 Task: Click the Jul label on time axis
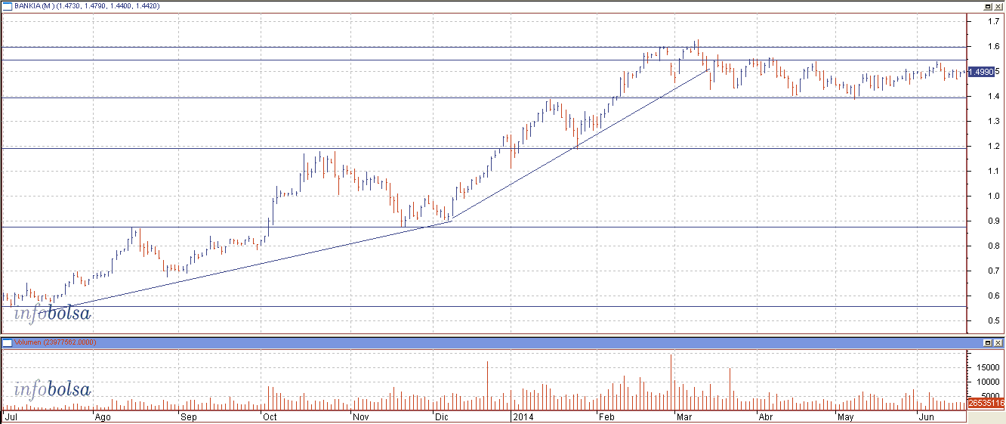tap(11, 416)
